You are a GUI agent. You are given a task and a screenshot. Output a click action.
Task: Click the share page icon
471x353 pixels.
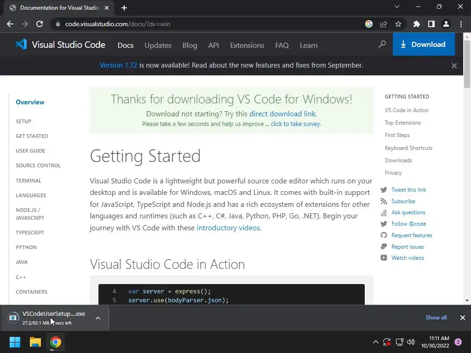[x=384, y=24]
